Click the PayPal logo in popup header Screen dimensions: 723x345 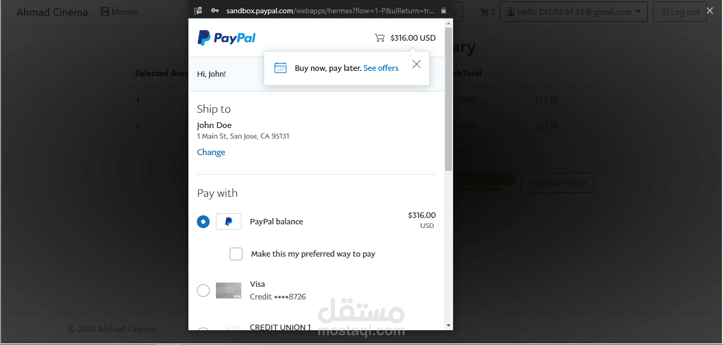227,38
